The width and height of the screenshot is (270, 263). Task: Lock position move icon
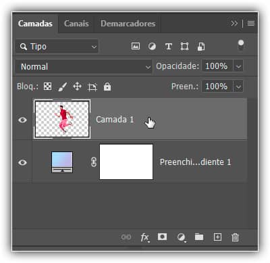point(77,87)
